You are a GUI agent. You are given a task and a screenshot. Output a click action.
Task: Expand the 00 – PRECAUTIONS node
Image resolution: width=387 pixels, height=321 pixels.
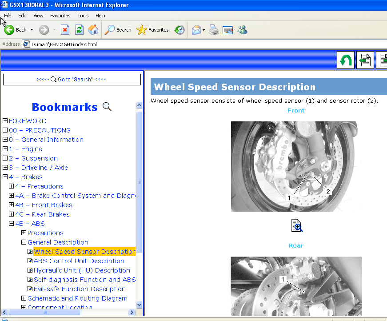5,130
